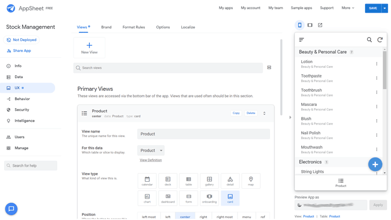Viewport: 391px width, 220px height.
Task: Click the blue add plus button in preview
Action: click(x=375, y=164)
